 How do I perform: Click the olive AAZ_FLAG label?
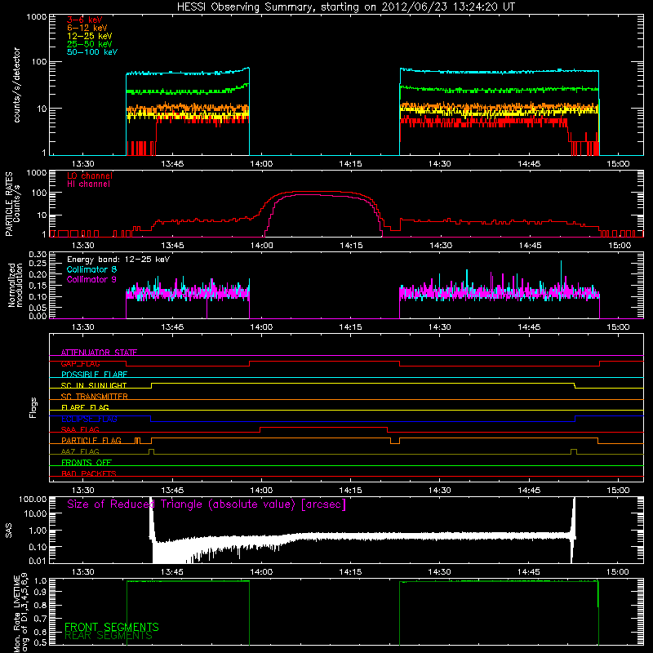[x=80, y=451]
